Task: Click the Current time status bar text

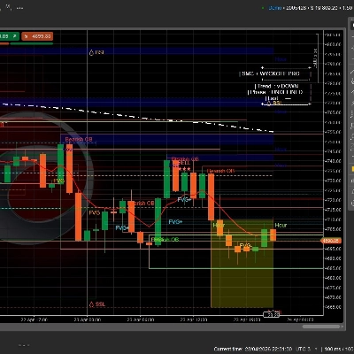Action: coord(253,349)
